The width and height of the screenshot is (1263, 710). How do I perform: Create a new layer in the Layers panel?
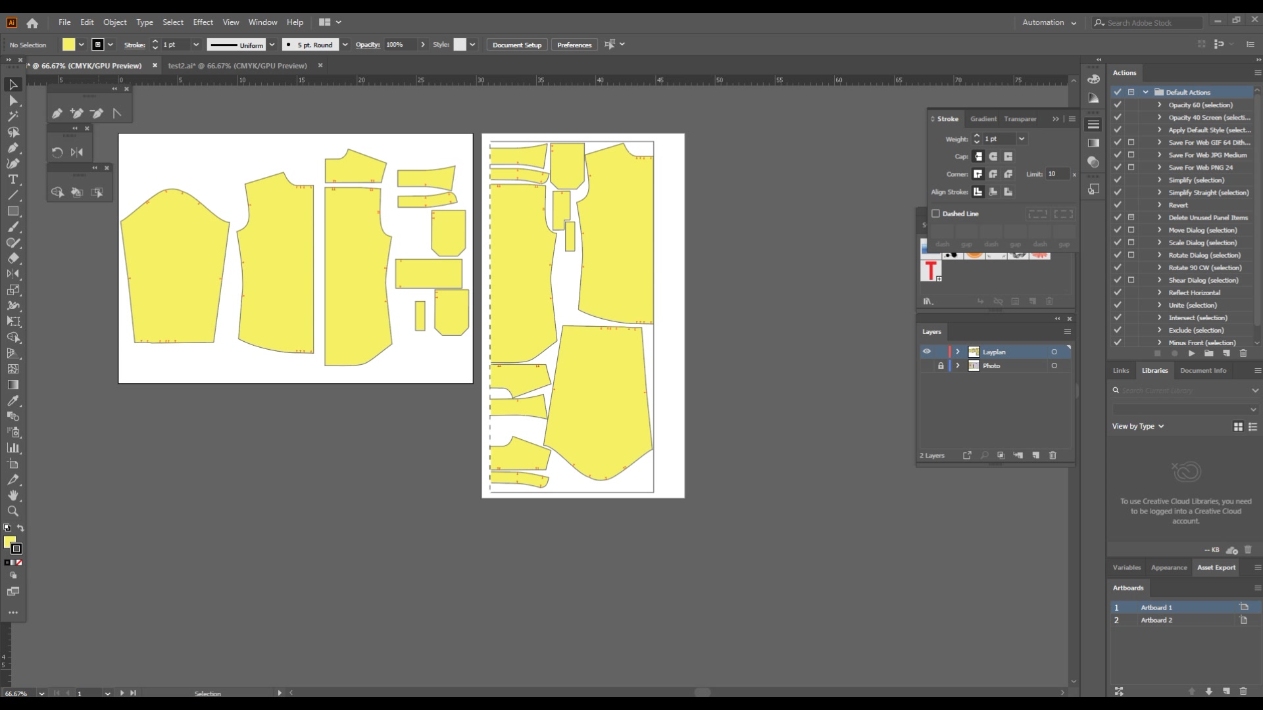coord(1036,455)
